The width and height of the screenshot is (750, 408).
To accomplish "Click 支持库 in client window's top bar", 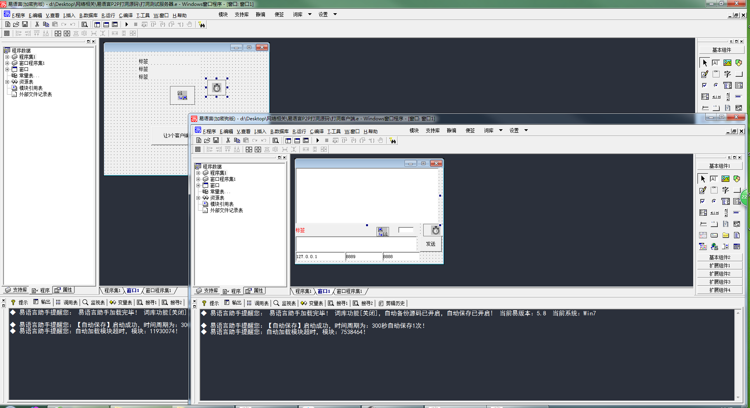I will (433, 130).
